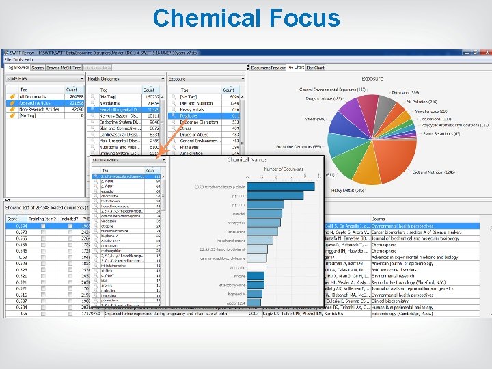Click magnifier icon next to Pesticides

[174, 115]
